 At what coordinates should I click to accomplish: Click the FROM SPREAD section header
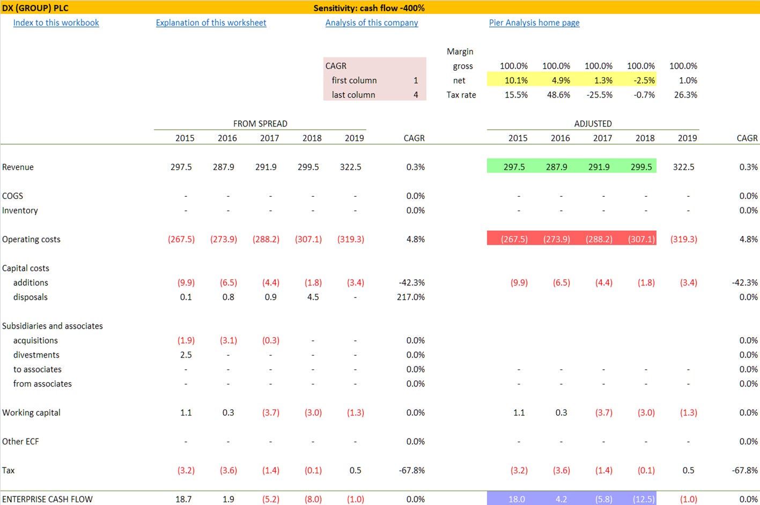(260, 124)
